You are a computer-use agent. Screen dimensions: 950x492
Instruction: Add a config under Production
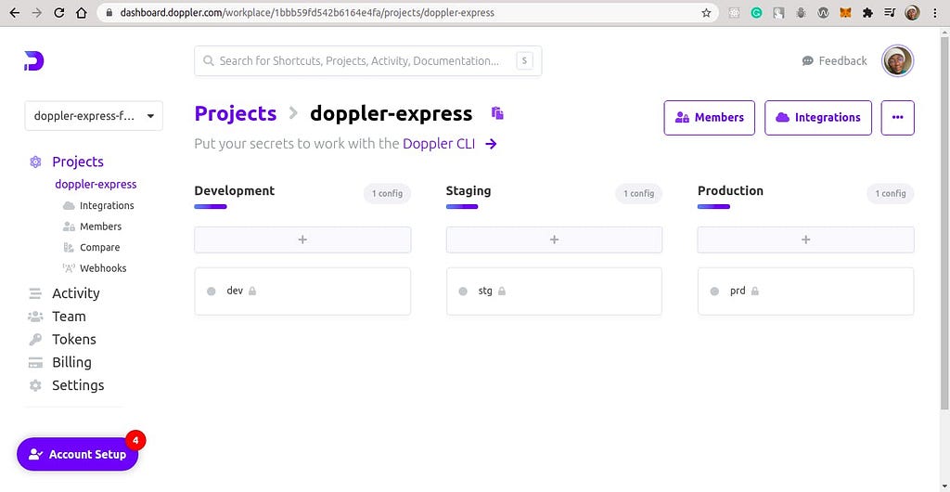[x=806, y=240]
